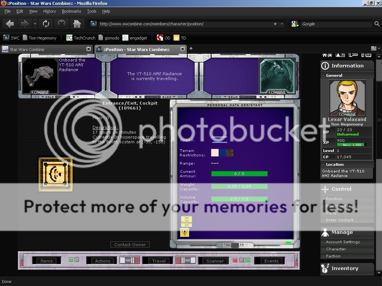382x286 pixels.
Task: Click the blaster icon above Information
Action: 353,55
